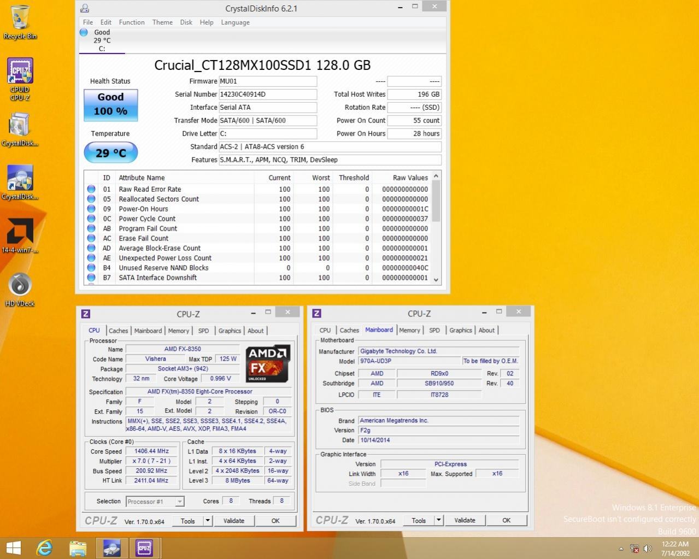This screenshot has width=699, height=559.
Task: Click the 29 °C temperature button
Action: coord(110,152)
